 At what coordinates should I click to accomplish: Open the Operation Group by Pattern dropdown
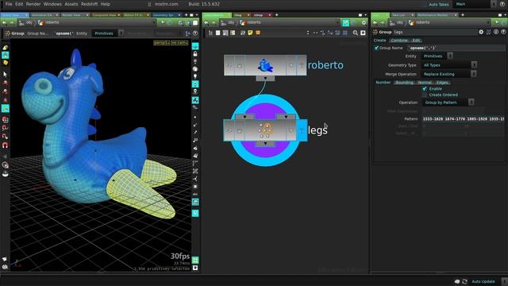(448, 102)
